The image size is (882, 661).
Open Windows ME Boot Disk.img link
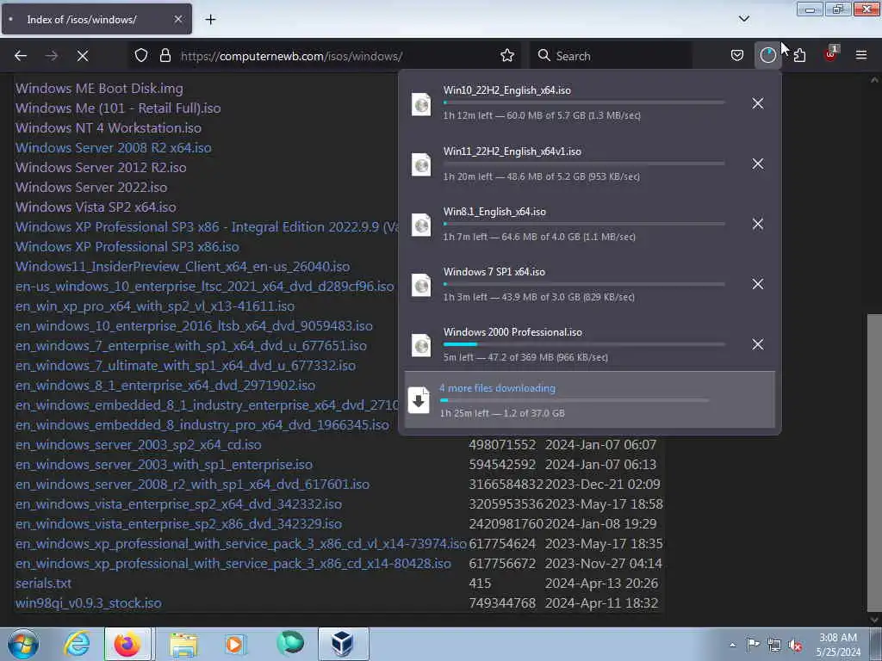coord(99,89)
